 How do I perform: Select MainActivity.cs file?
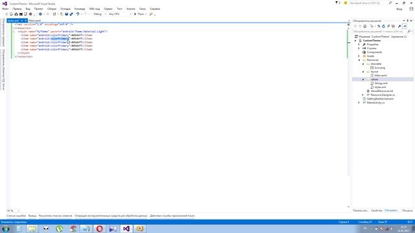click(x=376, y=102)
